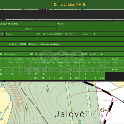
Task: Click the Poškození column header
Action: click(19, 59)
